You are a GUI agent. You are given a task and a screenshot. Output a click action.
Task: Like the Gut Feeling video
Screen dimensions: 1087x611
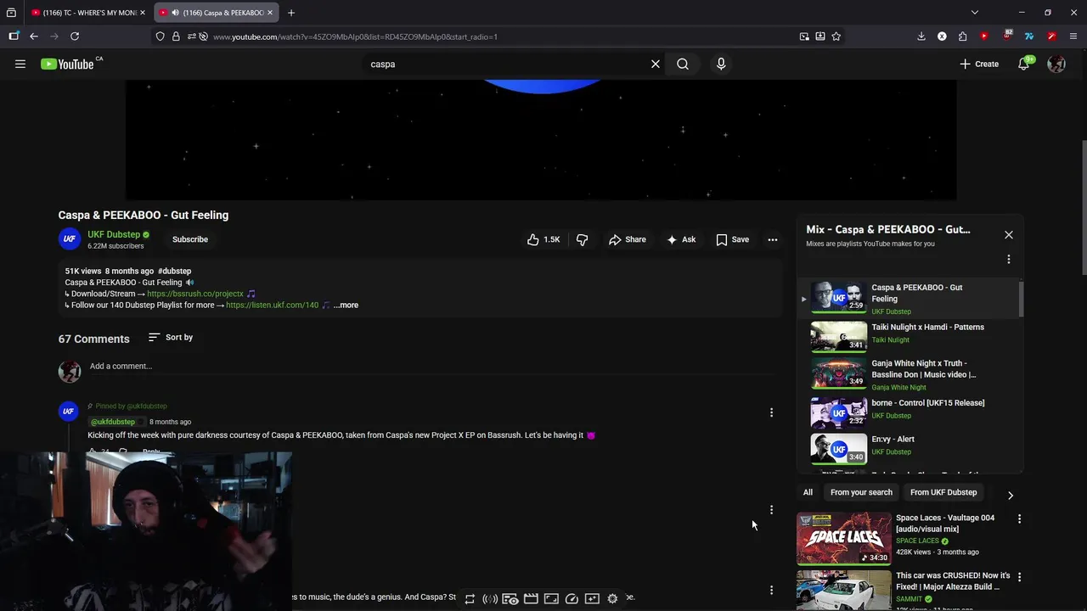543,239
